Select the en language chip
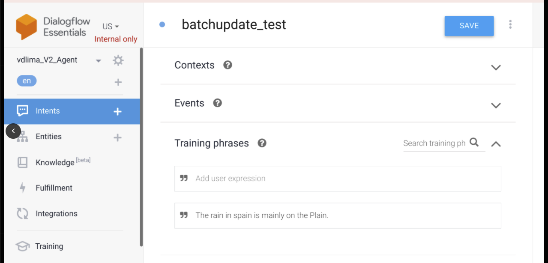548x263 pixels. pyautogui.click(x=27, y=81)
